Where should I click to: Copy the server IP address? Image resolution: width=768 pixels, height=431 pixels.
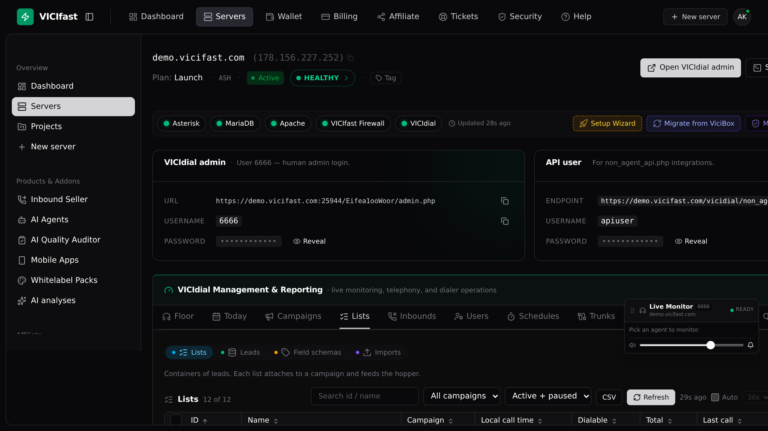(x=351, y=58)
